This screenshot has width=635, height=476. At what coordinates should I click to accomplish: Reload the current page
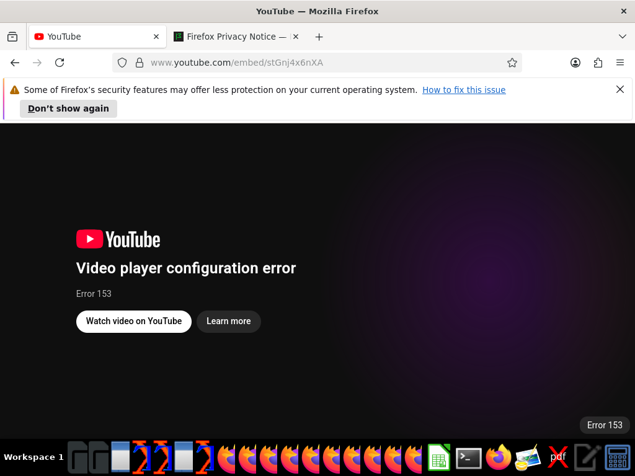pos(60,63)
